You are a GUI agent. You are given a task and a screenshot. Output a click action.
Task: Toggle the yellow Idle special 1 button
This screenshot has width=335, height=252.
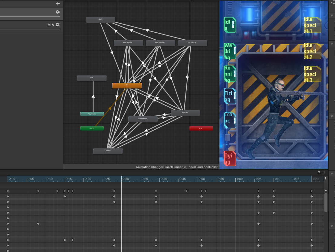pos(312,25)
